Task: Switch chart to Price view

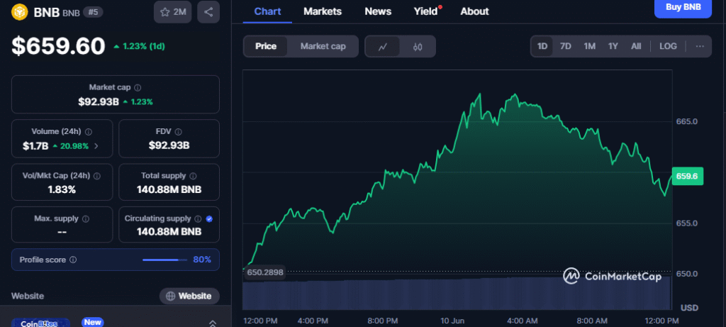Action: click(x=266, y=46)
